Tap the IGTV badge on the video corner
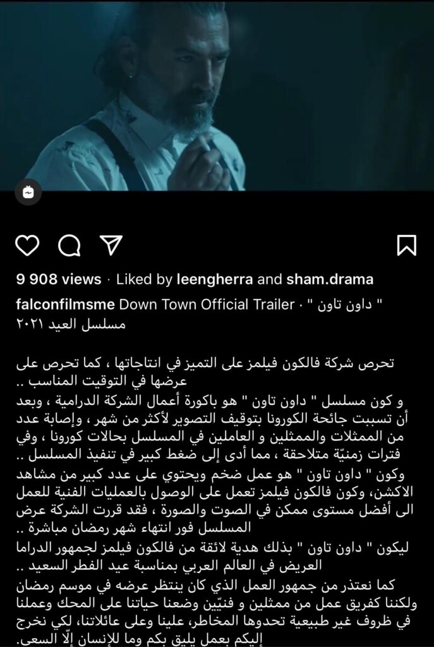The image size is (434, 647). [x=28, y=192]
